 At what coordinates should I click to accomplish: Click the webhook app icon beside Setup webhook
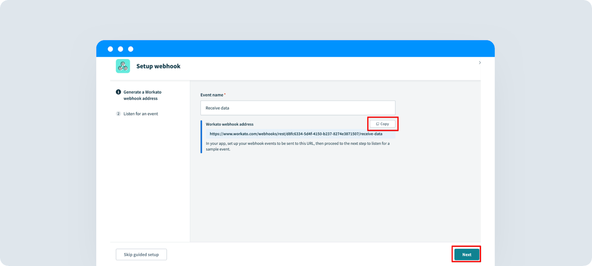point(123,66)
